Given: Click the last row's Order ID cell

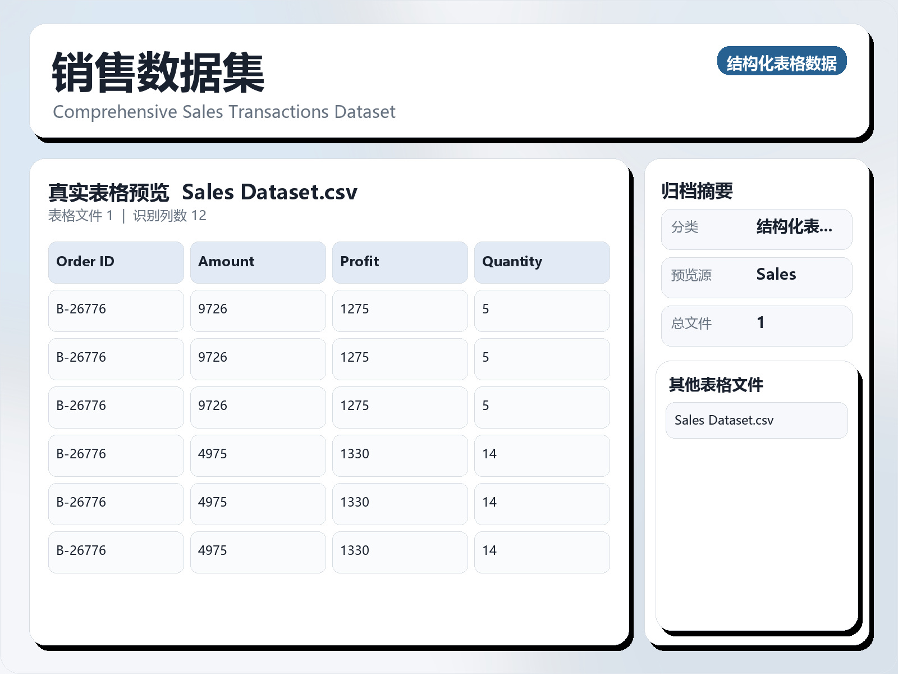Looking at the screenshot, I should pos(116,552).
